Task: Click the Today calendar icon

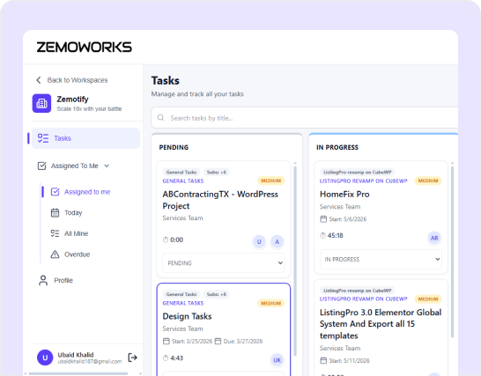Action: (55, 212)
